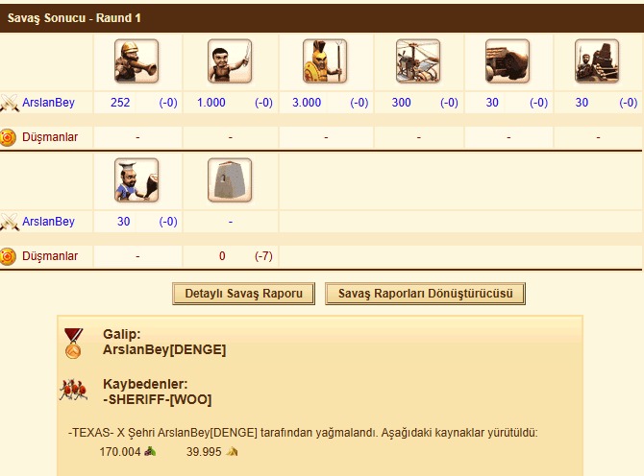The height and width of the screenshot is (476, 644).
Task: Click ArslanBey link in second unit table
Action: [48, 222]
